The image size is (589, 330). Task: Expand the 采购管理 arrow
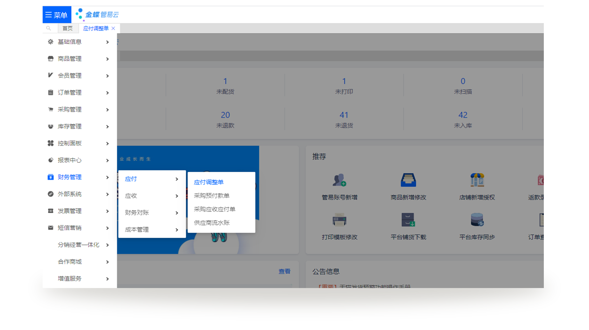coord(107,110)
